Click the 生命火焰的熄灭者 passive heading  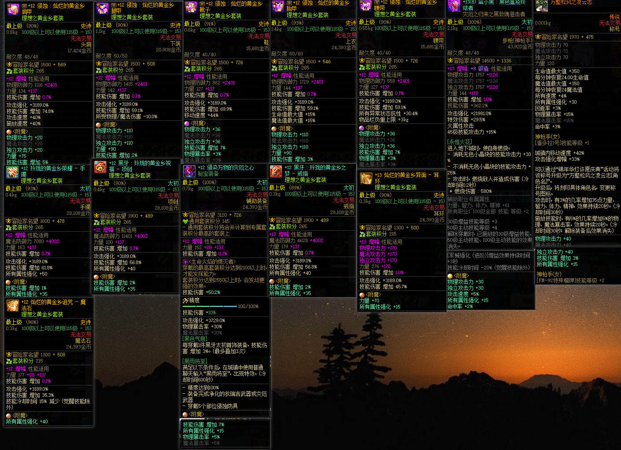coord(209,261)
